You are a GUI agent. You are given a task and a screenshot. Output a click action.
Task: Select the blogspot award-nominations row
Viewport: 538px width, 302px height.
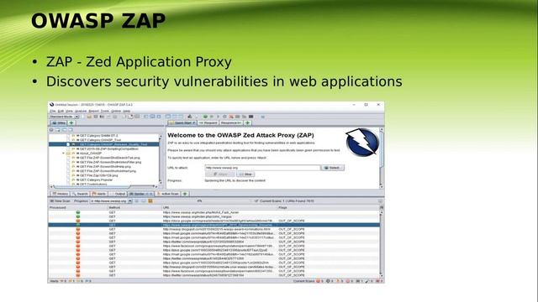point(214,229)
